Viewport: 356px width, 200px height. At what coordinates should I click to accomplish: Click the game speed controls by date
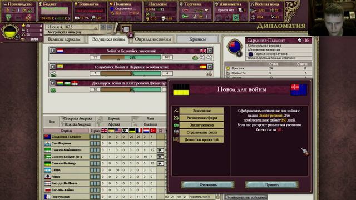106,27
